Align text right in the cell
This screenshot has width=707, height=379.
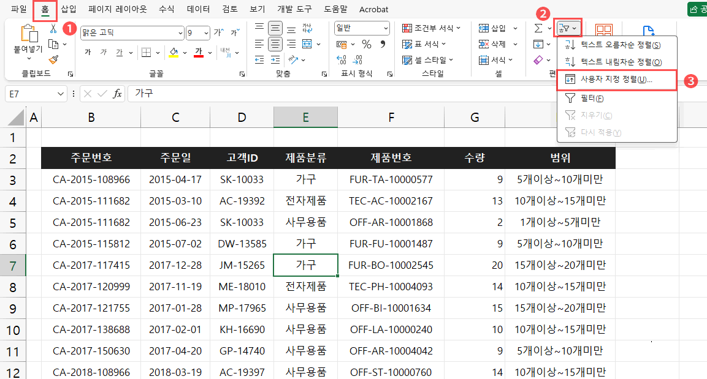pyautogui.click(x=291, y=44)
